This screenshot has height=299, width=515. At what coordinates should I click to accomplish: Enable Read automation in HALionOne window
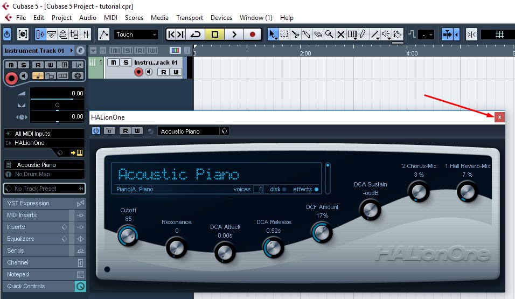pos(125,131)
